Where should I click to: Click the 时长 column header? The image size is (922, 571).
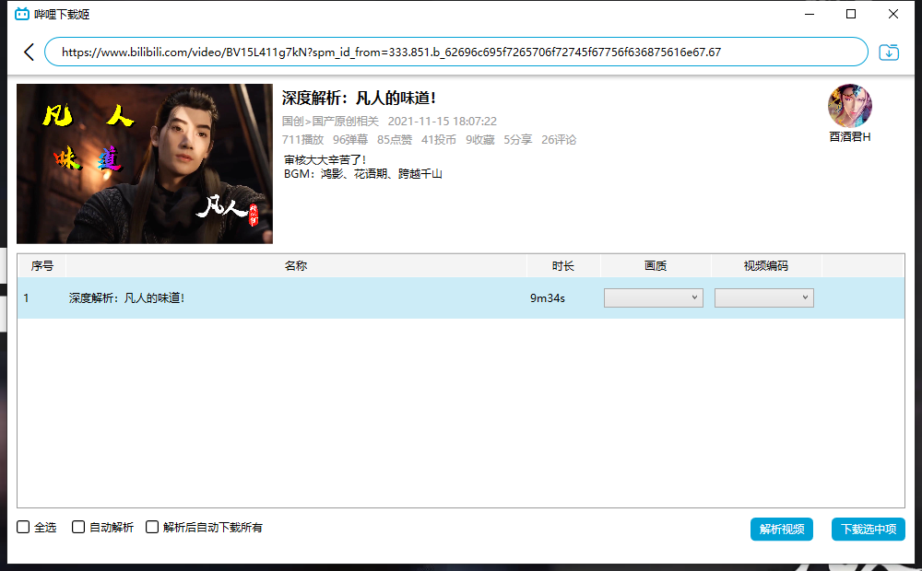point(563,266)
